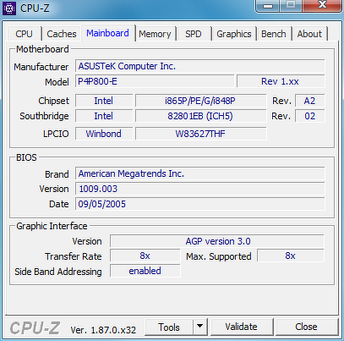
Task: Click the Ver. 1.87.0.x32 version text
Action: (103, 330)
